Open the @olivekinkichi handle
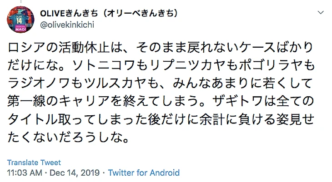This screenshot has height=182, width=332. tap(67, 25)
